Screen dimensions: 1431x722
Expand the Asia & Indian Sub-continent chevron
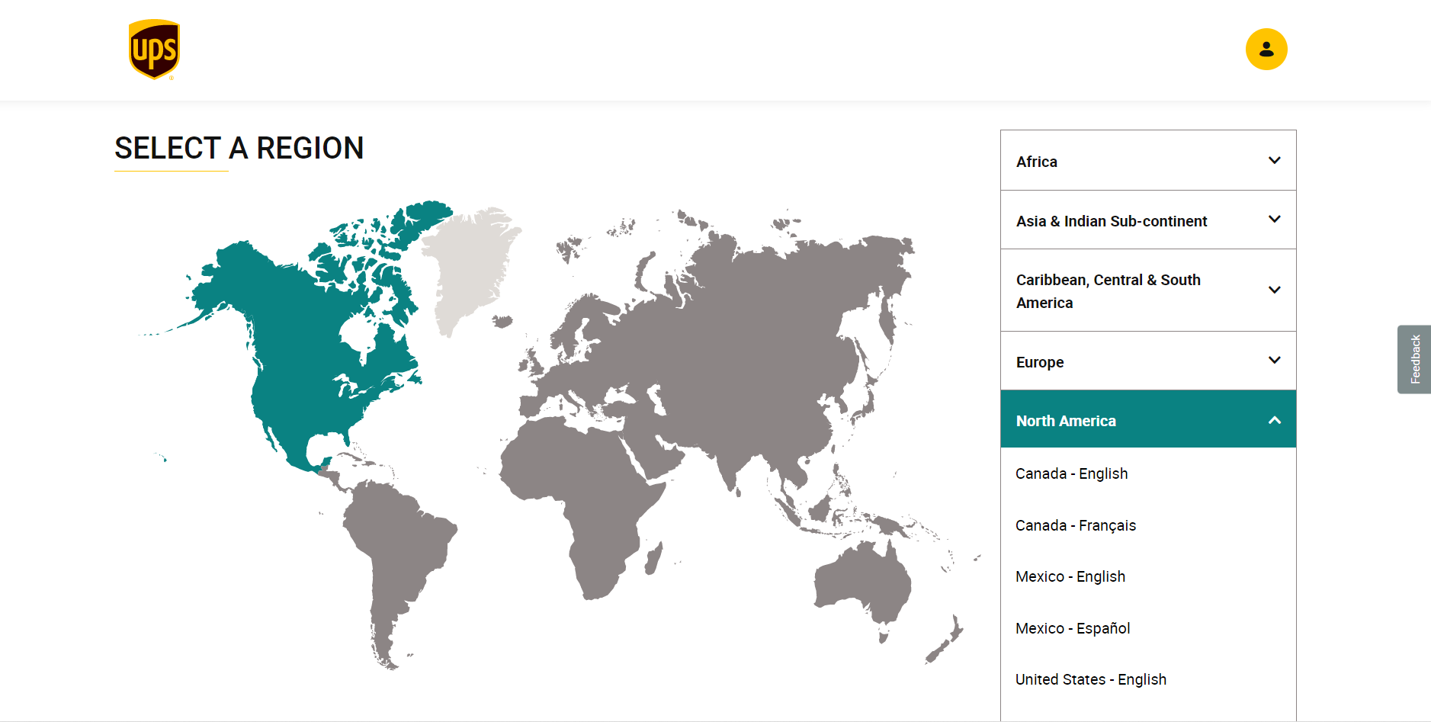[x=1274, y=220]
